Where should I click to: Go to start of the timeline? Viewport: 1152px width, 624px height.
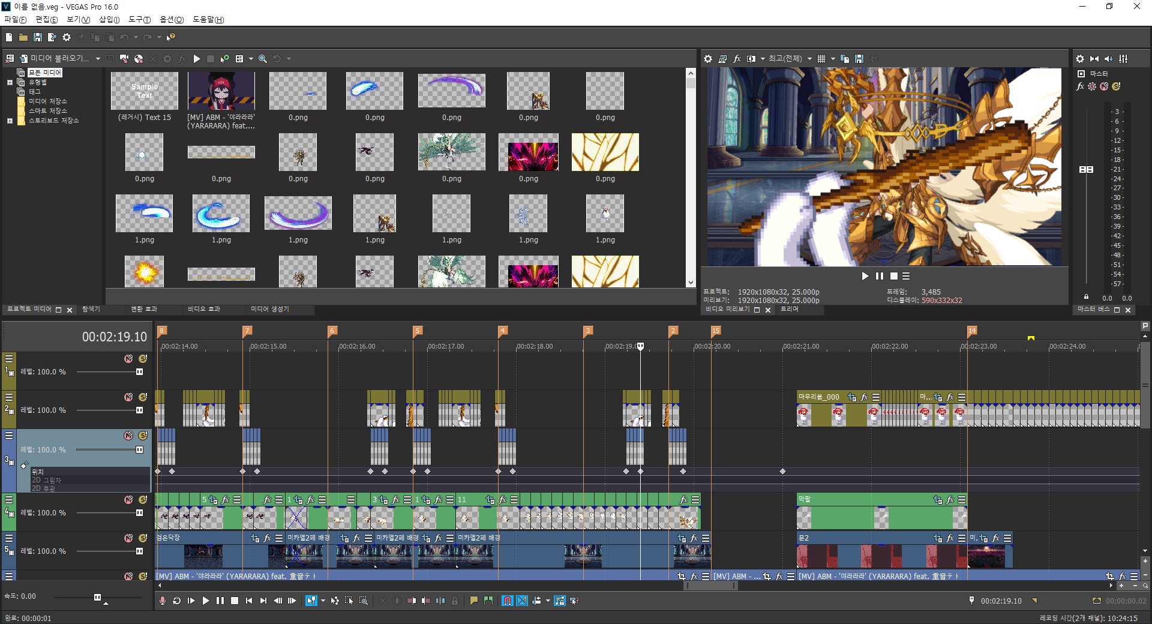[249, 601]
